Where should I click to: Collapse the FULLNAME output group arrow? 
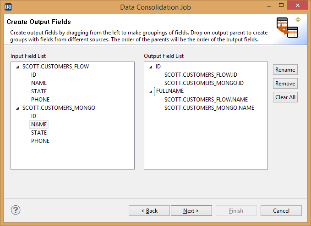[x=151, y=92]
